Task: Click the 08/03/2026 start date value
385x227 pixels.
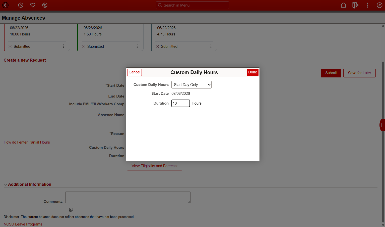Action: [x=181, y=94]
